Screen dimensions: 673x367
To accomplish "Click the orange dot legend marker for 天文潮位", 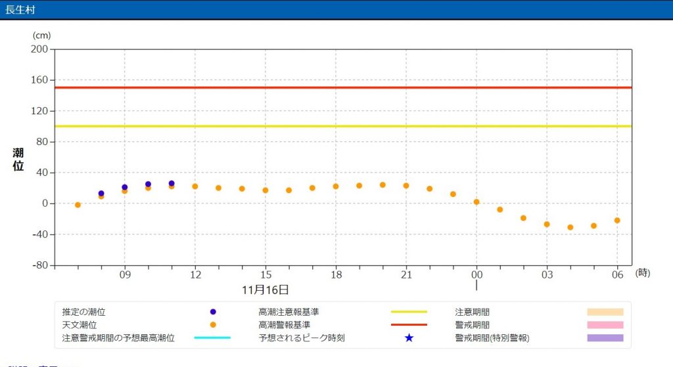I will point(213,324).
